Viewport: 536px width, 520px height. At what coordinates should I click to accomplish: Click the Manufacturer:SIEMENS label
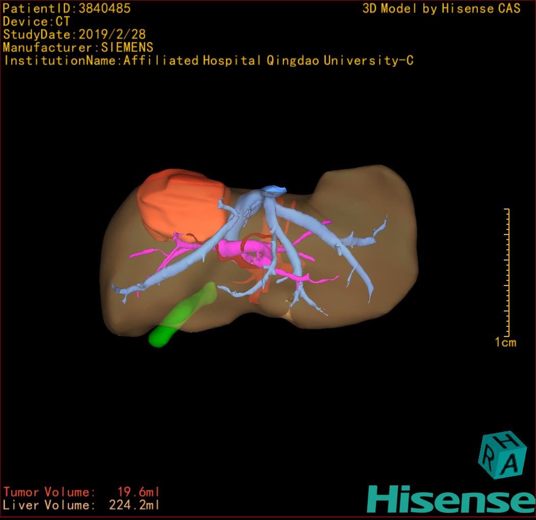tap(78, 47)
